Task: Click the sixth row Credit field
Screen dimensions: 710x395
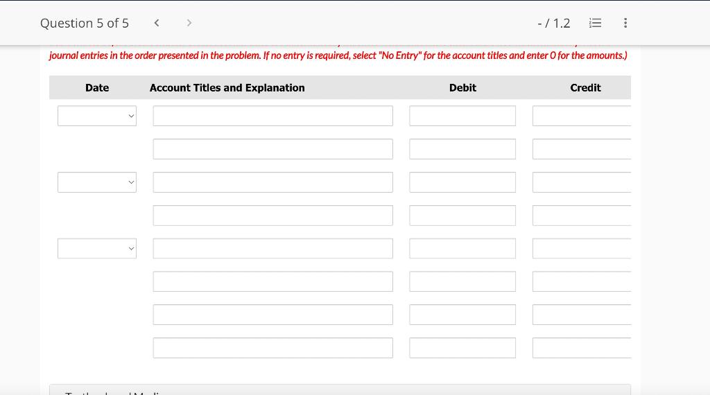Action: click(x=582, y=281)
